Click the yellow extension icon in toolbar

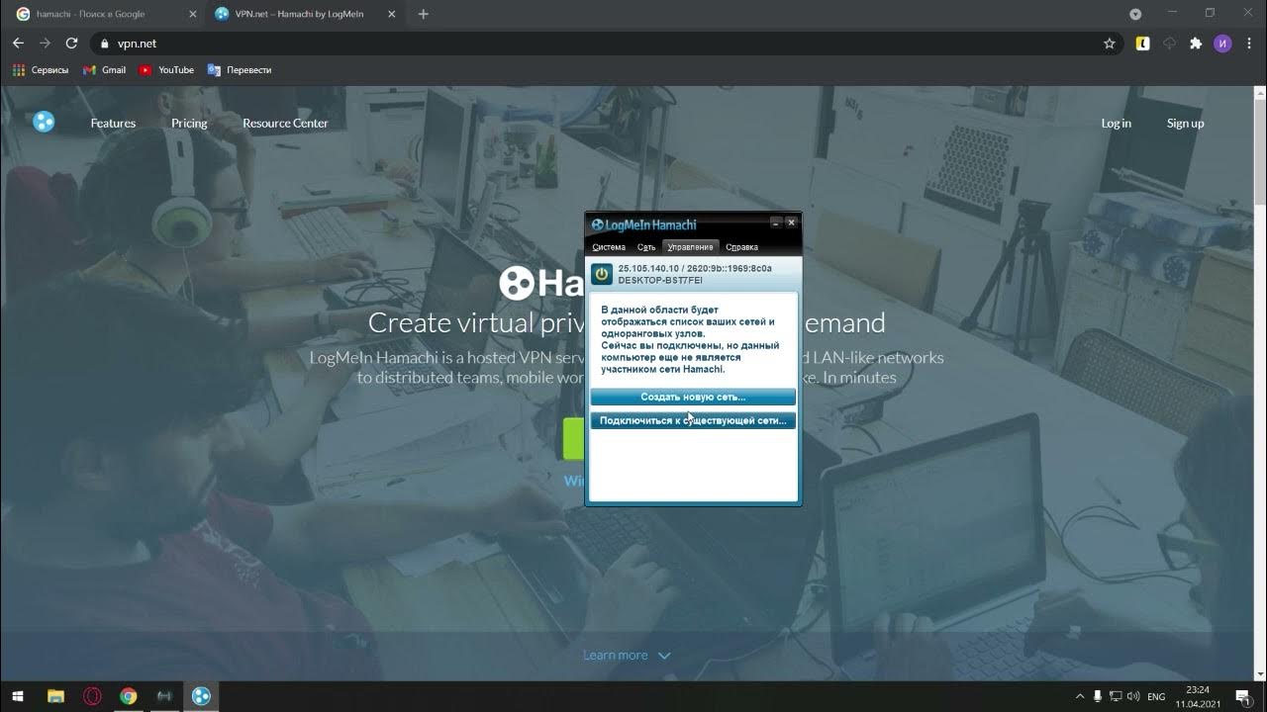point(1142,44)
